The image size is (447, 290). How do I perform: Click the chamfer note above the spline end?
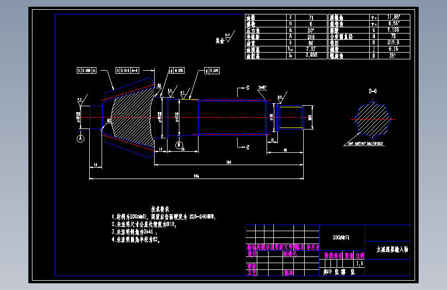pos(262,87)
